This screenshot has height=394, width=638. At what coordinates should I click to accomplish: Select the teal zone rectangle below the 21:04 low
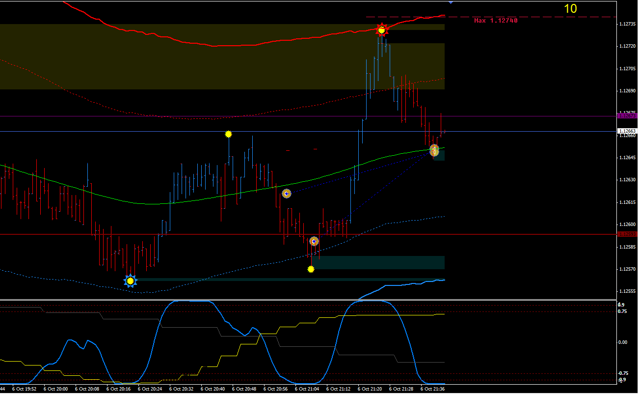[x=378, y=262]
